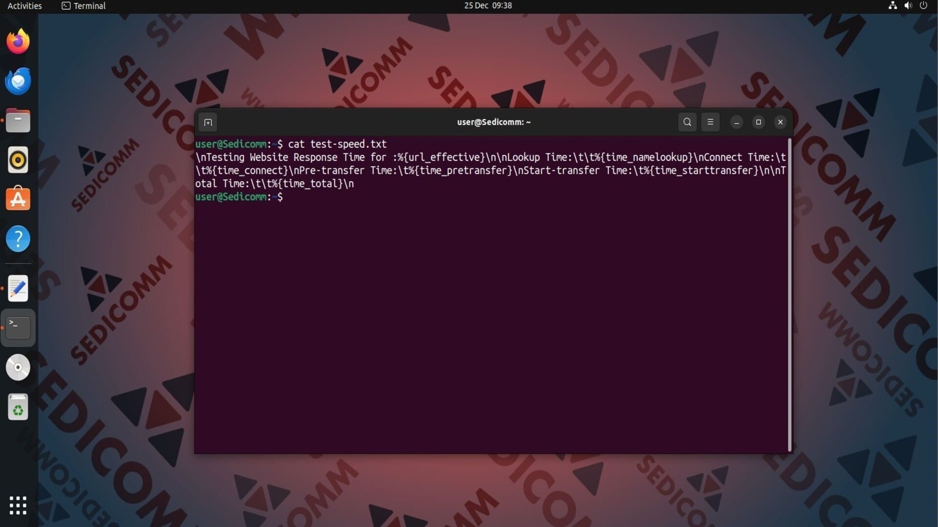The width and height of the screenshot is (938, 527).
Task: Launch Rhythmbox music player
Action: pos(18,160)
